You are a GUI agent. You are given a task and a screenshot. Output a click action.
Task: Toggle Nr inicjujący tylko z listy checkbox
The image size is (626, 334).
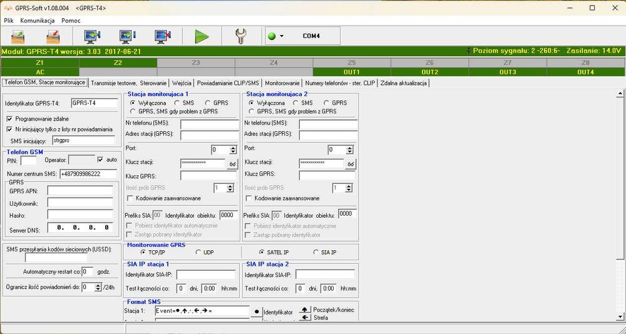pyautogui.click(x=9, y=129)
